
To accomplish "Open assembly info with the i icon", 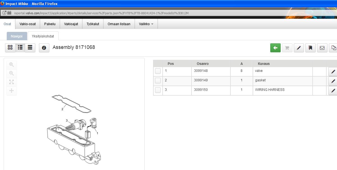I will pyautogui.click(x=44, y=48).
